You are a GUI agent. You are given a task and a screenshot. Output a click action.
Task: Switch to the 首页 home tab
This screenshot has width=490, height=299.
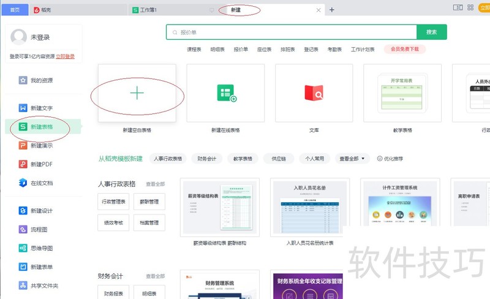point(14,10)
